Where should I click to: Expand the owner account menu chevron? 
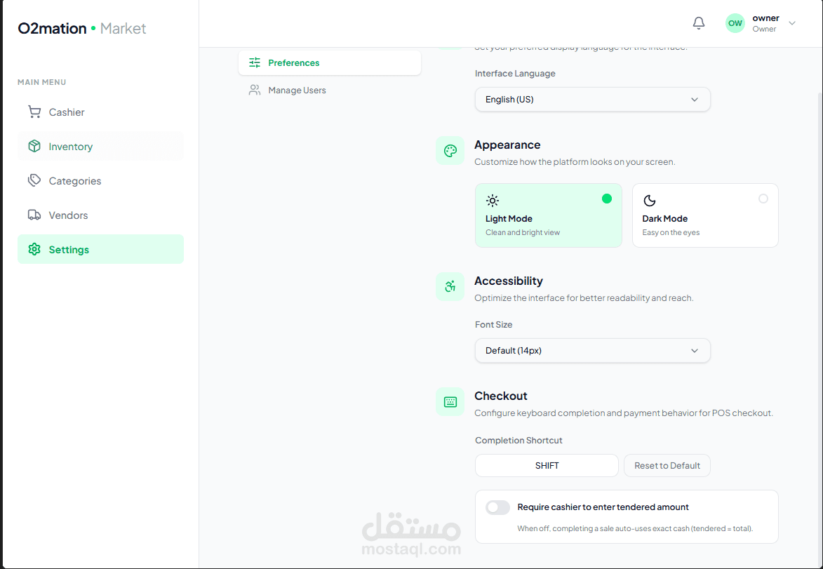(x=792, y=23)
